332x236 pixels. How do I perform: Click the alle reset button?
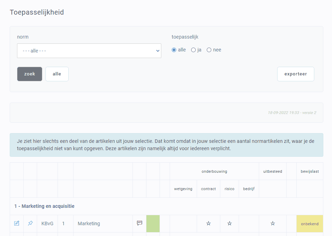click(57, 74)
